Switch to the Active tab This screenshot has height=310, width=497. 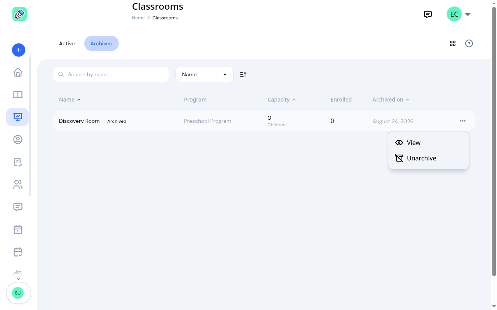click(67, 43)
